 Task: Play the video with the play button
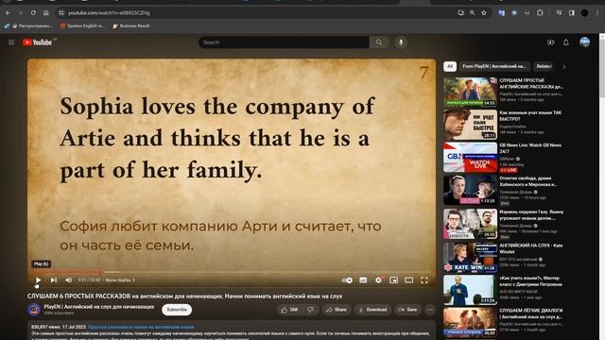[x=38, y=280]
